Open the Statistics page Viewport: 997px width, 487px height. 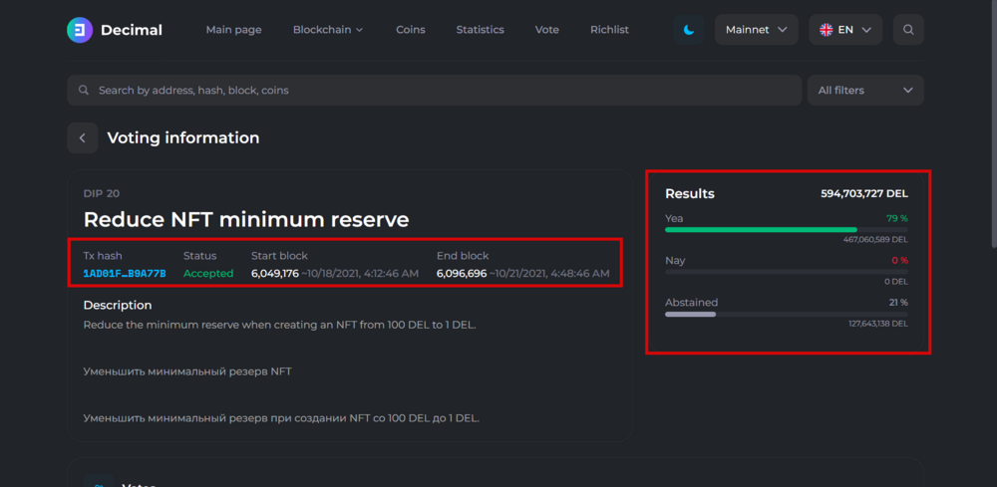tap(481, 30)
